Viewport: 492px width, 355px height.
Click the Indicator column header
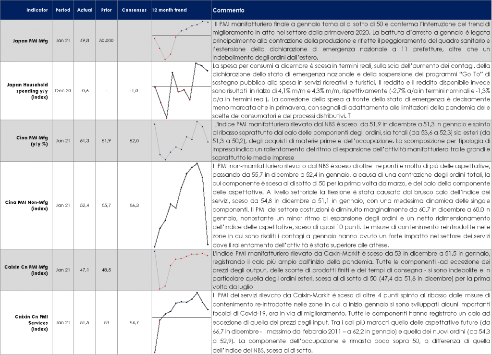(37, 10)
